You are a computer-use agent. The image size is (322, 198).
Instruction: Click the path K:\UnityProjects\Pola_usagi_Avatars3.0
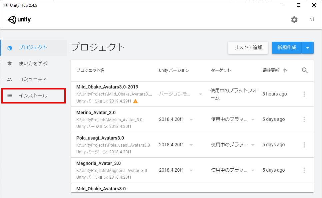point(113,145)
